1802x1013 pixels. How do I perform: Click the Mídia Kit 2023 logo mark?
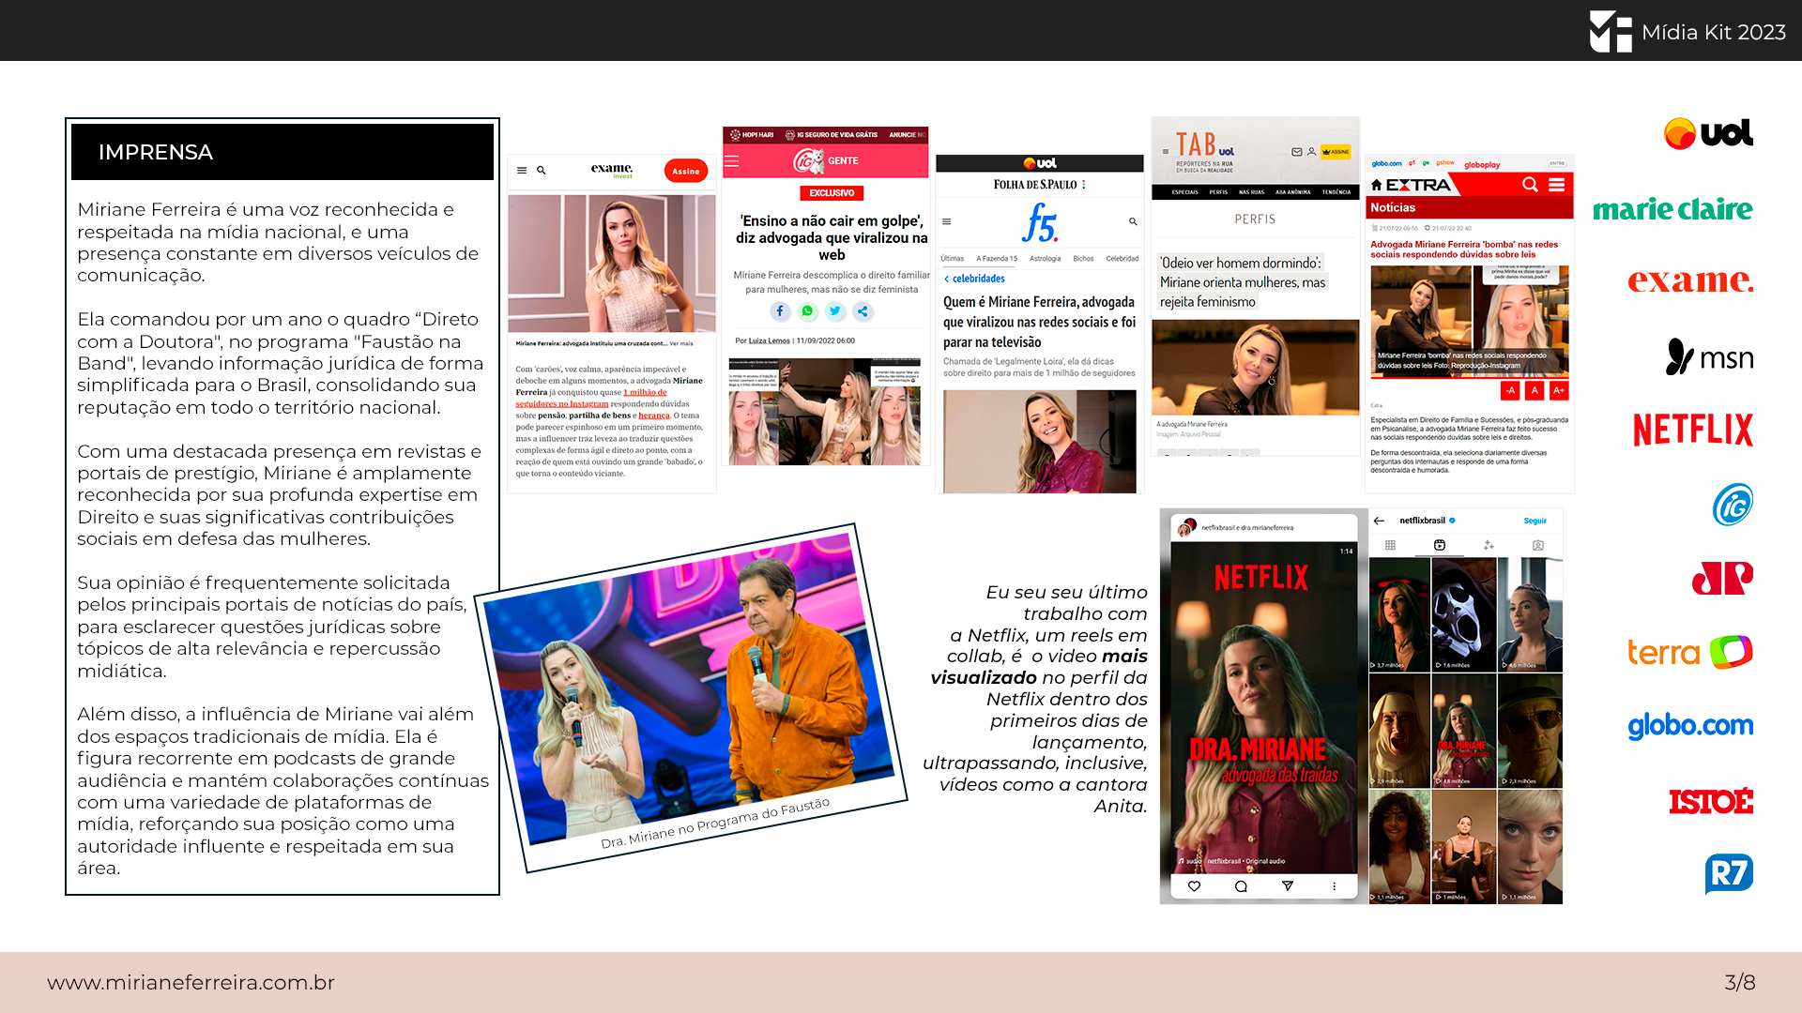tap(1611, 31)
